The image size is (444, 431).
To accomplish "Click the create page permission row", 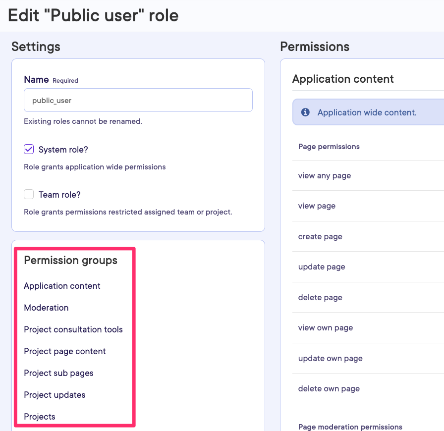I will (x=320, y=237).
